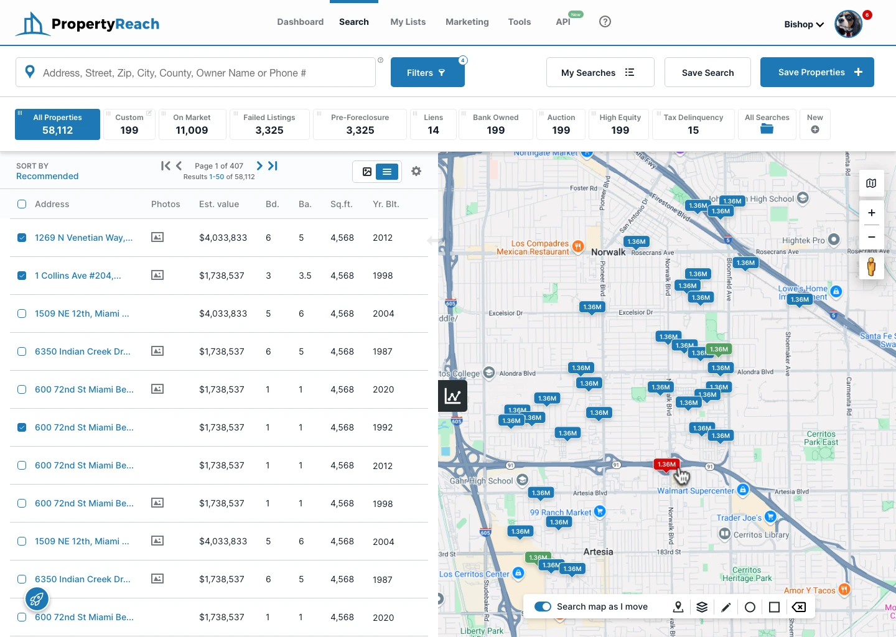Image resolution: width=896 pixels, height=637 pixels.
Task: Zoom out on the map
Action: coord(871,237)
